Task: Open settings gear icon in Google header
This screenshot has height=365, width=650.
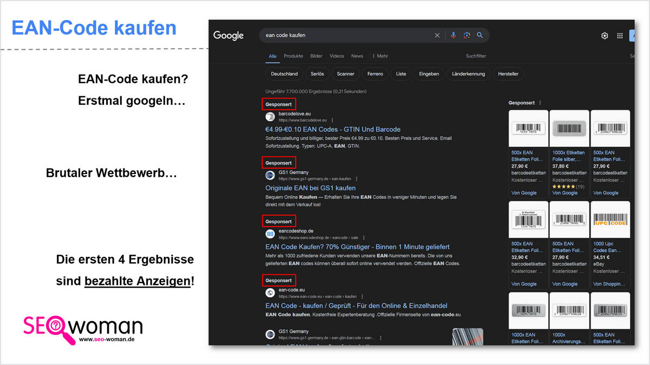Action: 604,36
